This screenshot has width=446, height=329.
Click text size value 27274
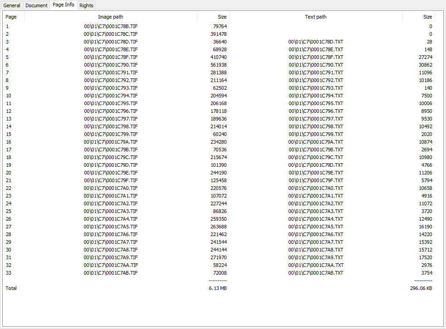click(425, 57)
